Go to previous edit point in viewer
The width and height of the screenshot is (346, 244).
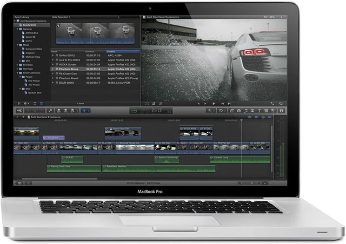click(222, 104)
